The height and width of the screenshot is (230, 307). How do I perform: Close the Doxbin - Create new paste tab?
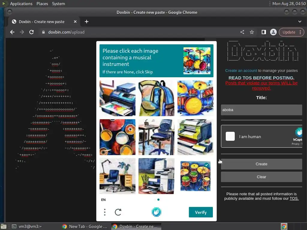coord(75,22)
